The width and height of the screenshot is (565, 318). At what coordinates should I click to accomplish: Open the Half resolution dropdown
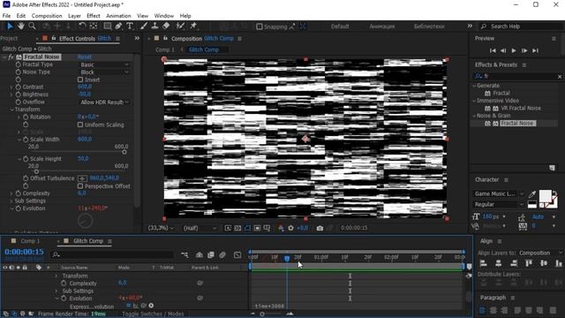(x=200, y=228)
